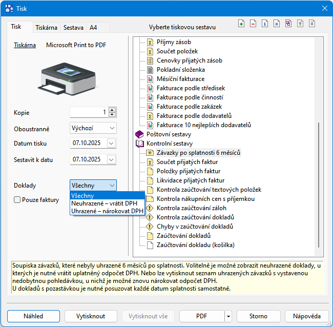The height and width of the screenshot is (327, 333).
Task: Expand the PDF button dropdown arrow
Action: (x=227, y=316)
